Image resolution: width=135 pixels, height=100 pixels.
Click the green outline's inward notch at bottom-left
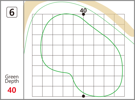click(70, 74)
